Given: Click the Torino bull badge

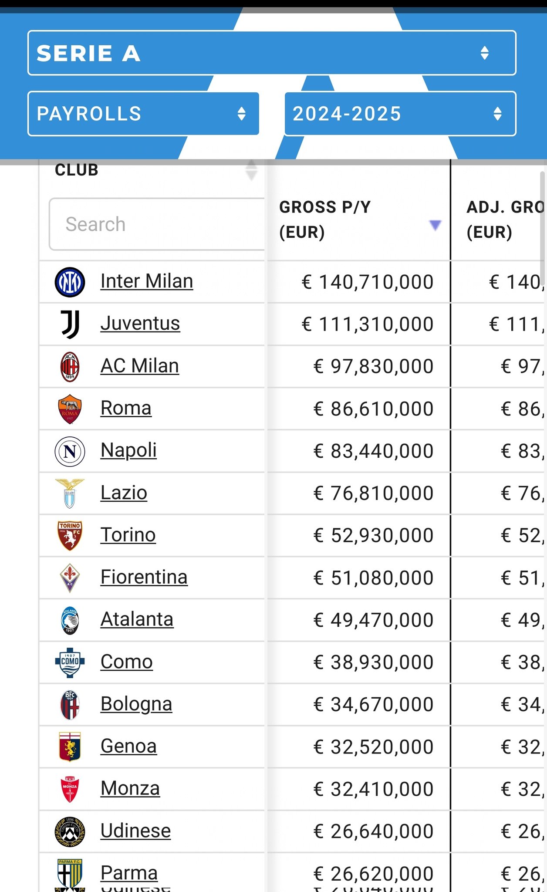Looking at the screenshot, I should pyautogui.click(x=70, y=536).
